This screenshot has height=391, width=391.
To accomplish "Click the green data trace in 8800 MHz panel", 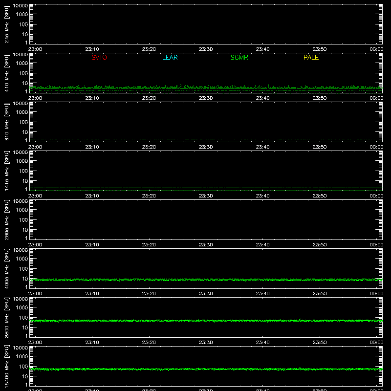I will [206, 321].
